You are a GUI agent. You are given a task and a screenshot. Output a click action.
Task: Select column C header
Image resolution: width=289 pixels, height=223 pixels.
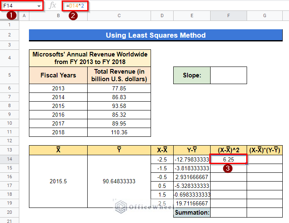(x=119, y=15)
